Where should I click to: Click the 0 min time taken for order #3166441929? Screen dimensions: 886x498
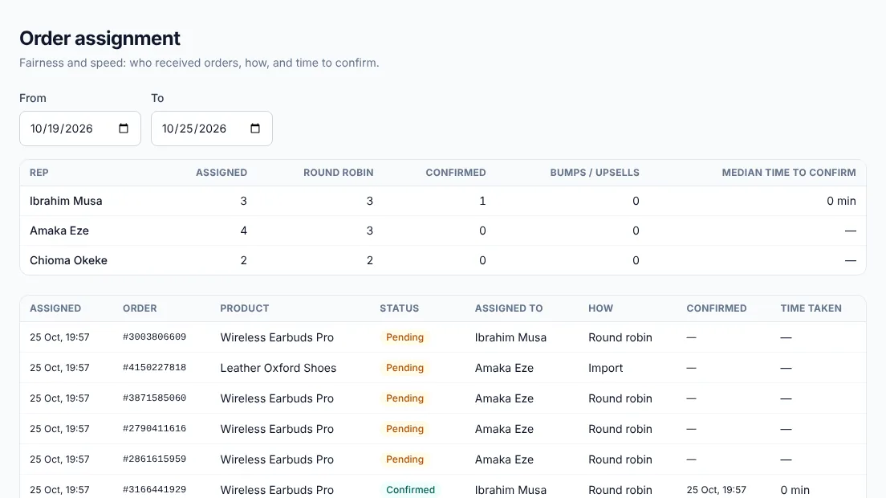pos(795,490)
